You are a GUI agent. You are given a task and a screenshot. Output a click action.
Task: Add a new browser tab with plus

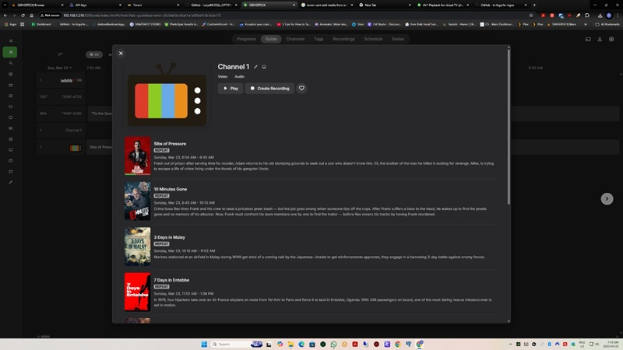(x=534, y=5)
